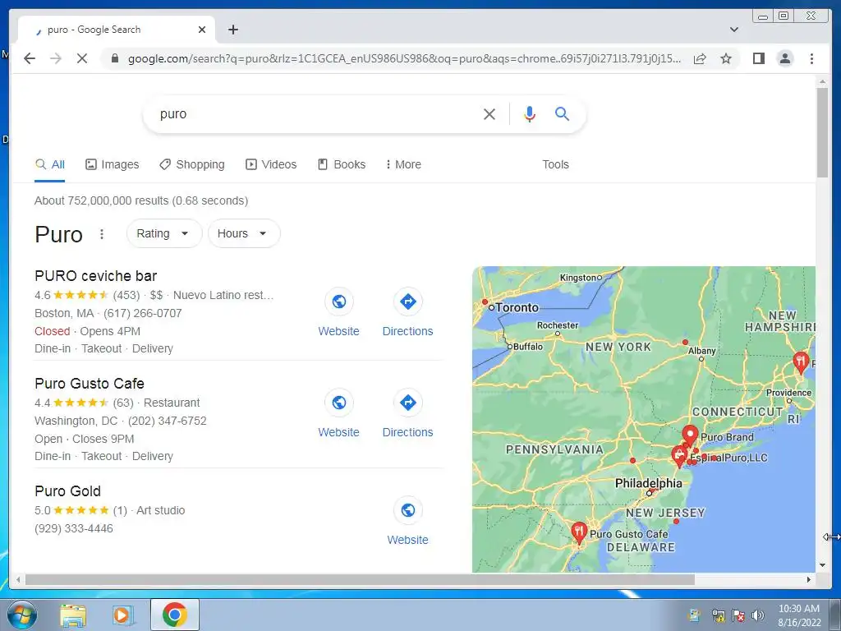Click the scroll right arrow
Screen dimensions: 841x631
(809, 579)
